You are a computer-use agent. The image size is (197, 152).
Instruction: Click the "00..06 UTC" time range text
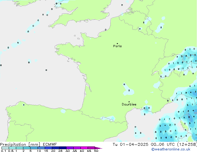163,145
